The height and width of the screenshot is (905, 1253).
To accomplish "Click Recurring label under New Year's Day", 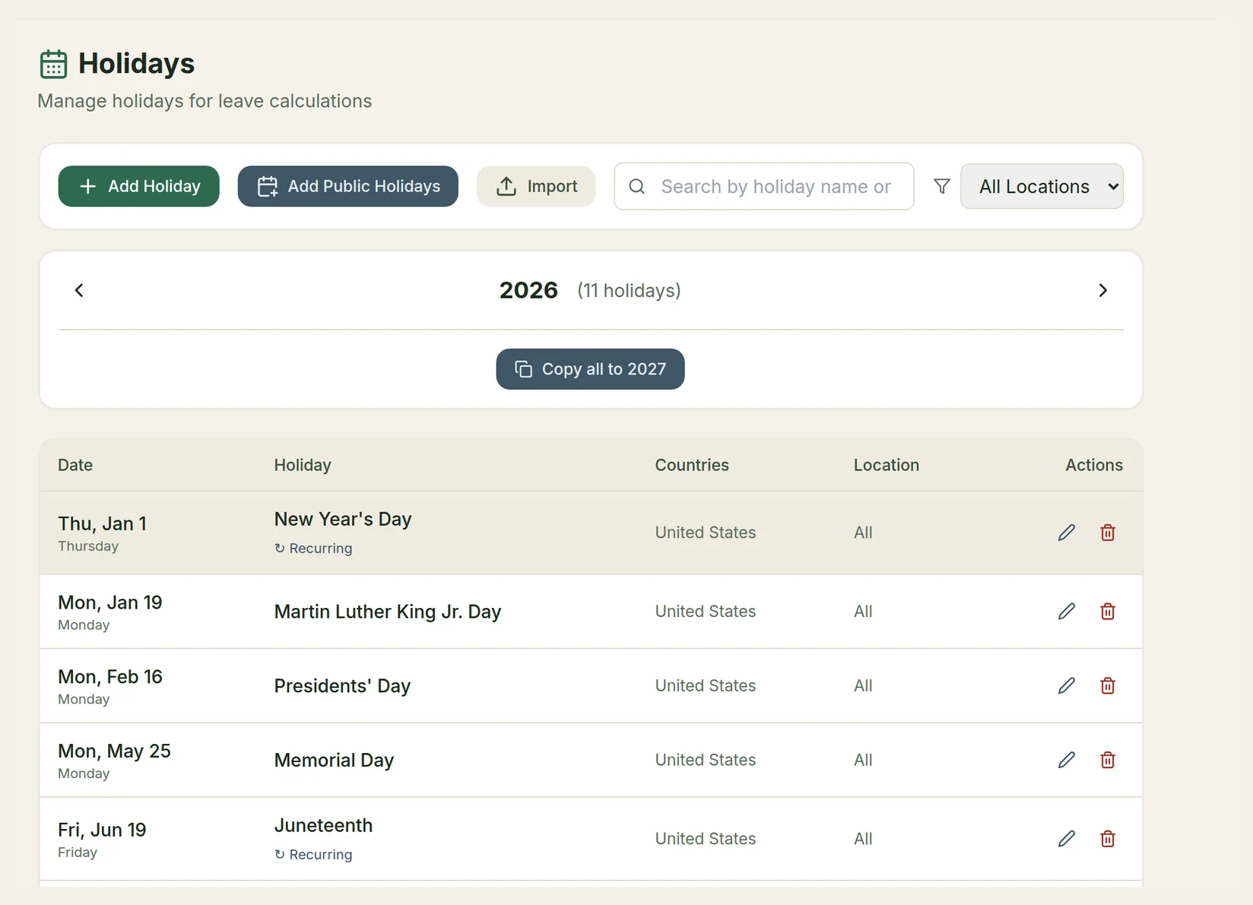I will 313,549.
